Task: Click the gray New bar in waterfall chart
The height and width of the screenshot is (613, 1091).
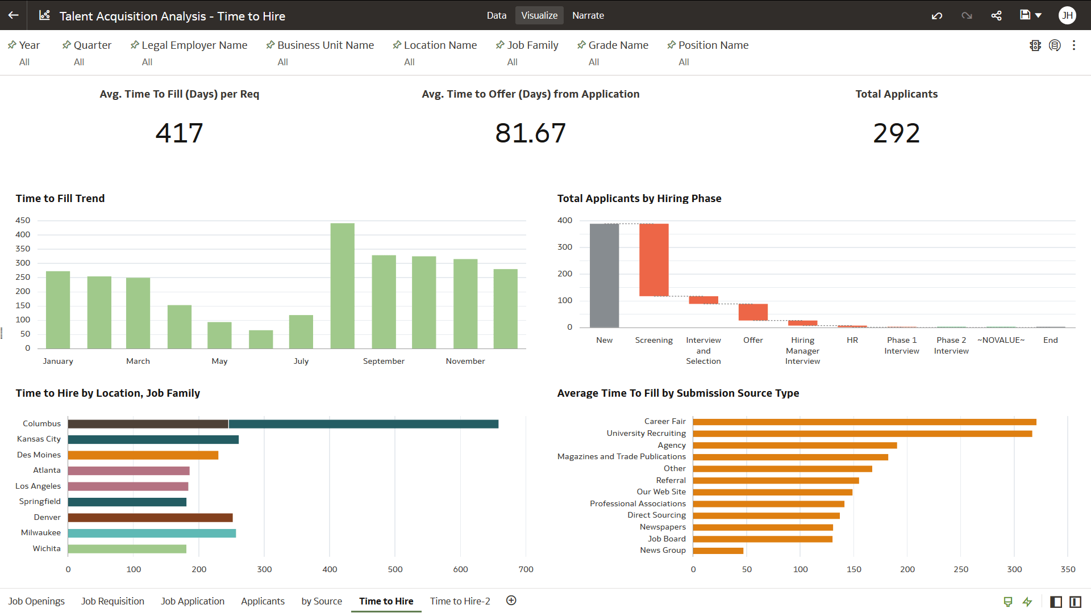Action: pos(604,275)
